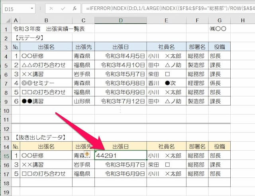Click cell ㈱〇〇 in column G

tap(220, 29)
